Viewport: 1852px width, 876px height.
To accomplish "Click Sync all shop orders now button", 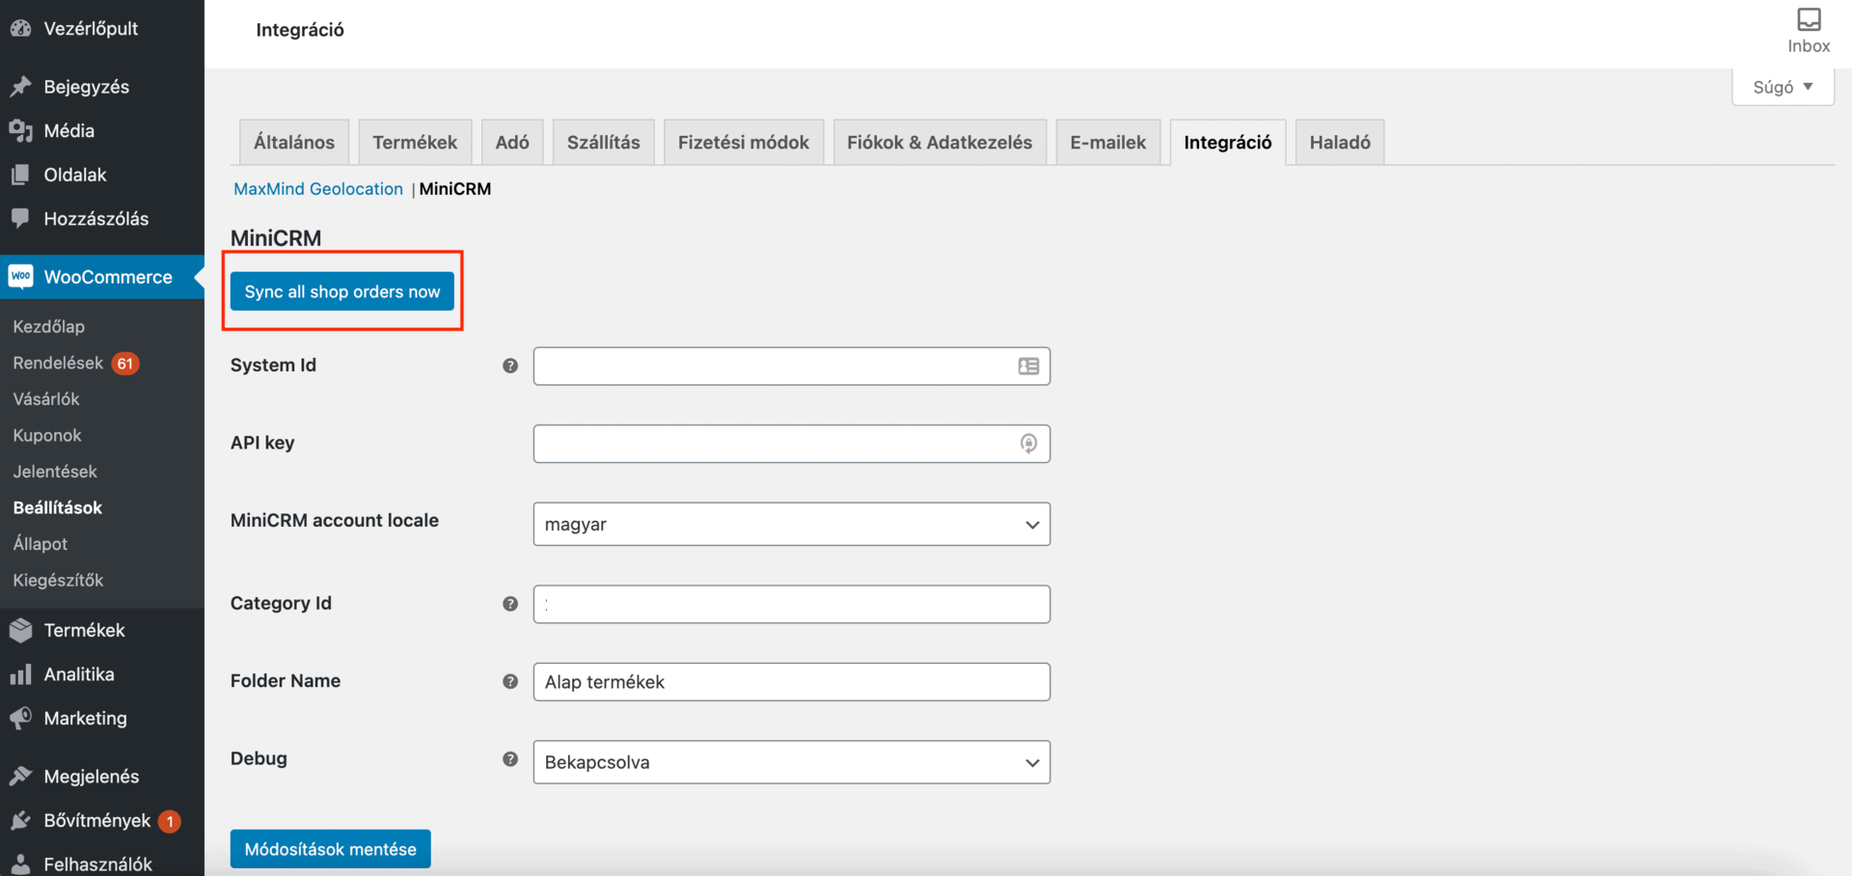I will (x=342, y=291).
